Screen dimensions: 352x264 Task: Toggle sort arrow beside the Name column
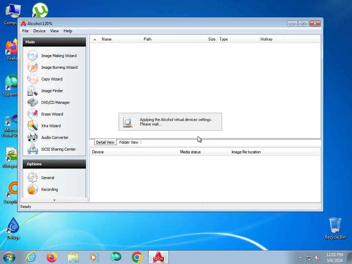point(95,39)
